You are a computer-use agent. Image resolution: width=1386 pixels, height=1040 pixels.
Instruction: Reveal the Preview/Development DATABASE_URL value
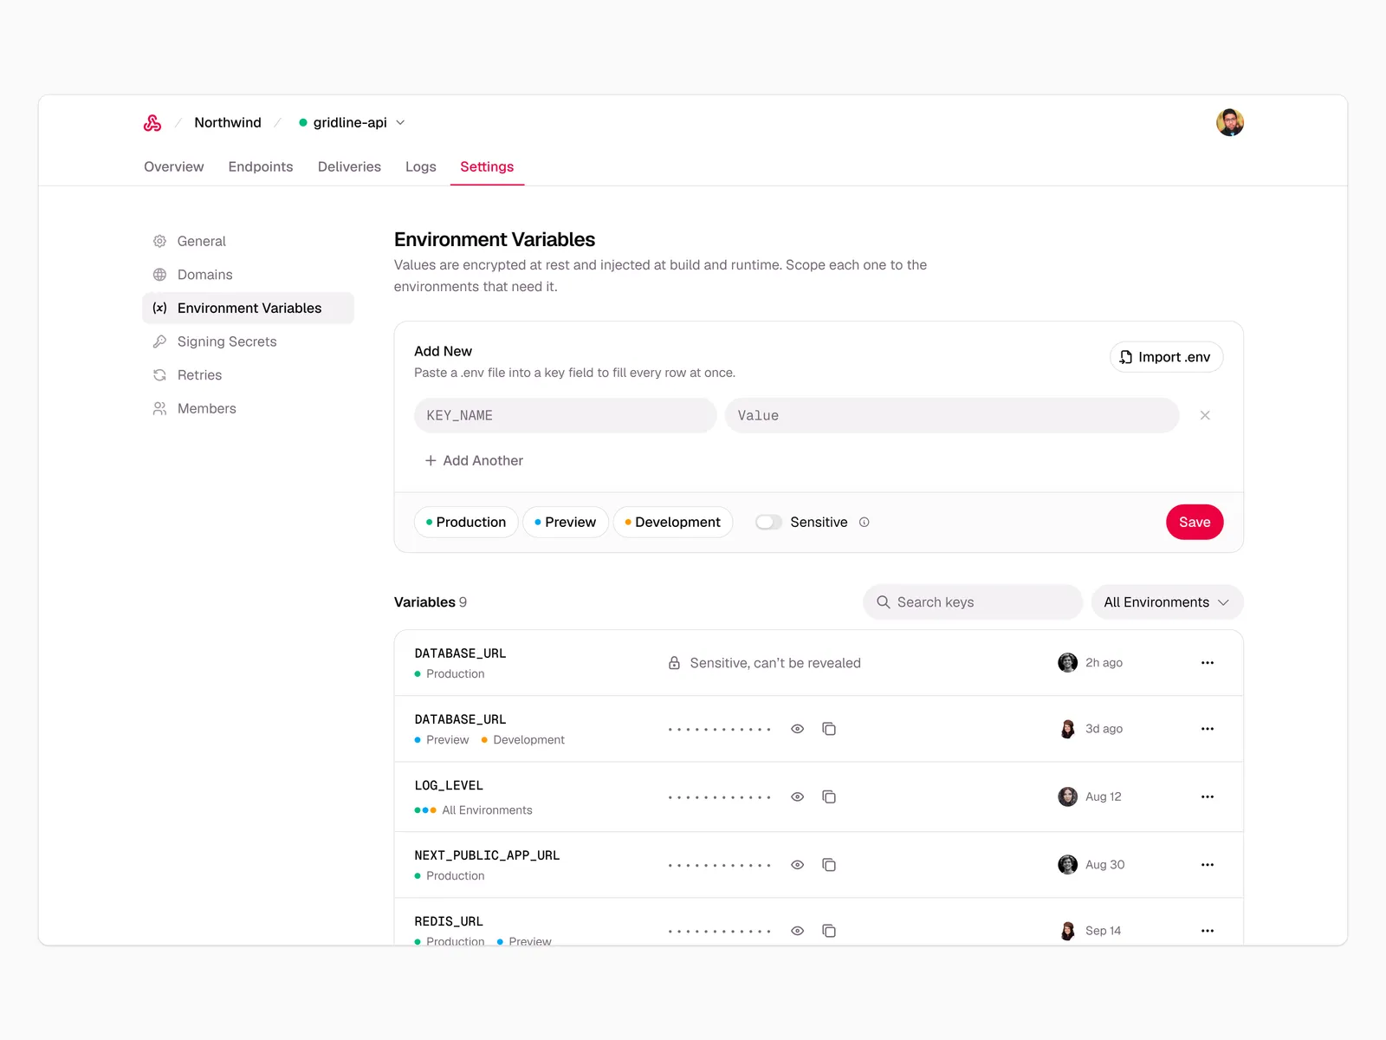tap(798, 729)
